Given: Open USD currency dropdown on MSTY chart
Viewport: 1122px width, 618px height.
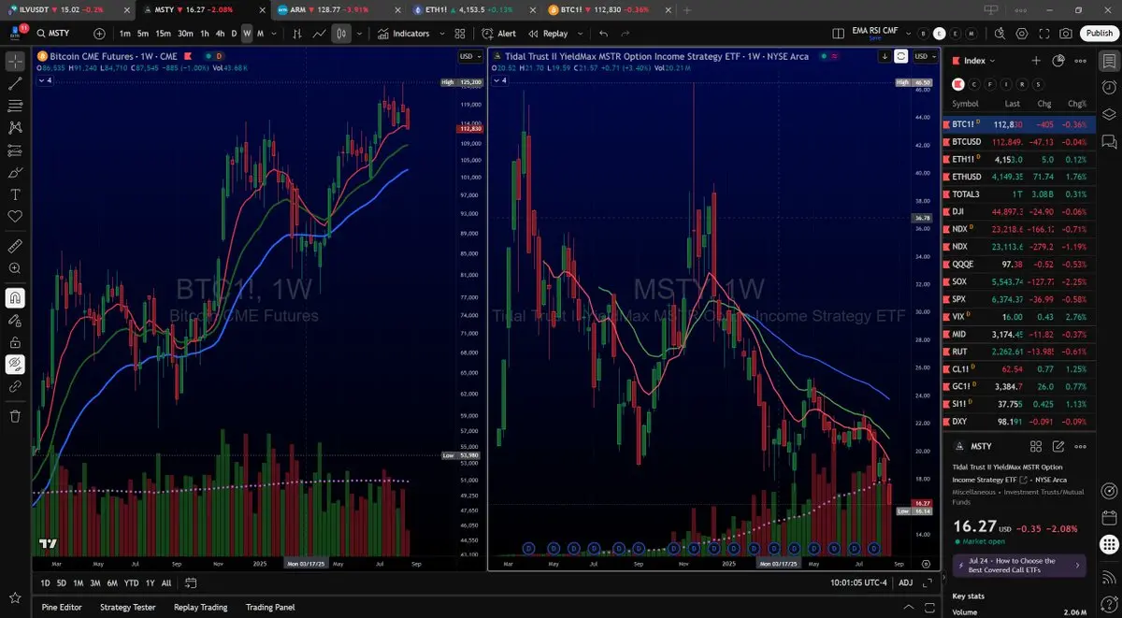Looking at the screenshot, I should [924, 56].
